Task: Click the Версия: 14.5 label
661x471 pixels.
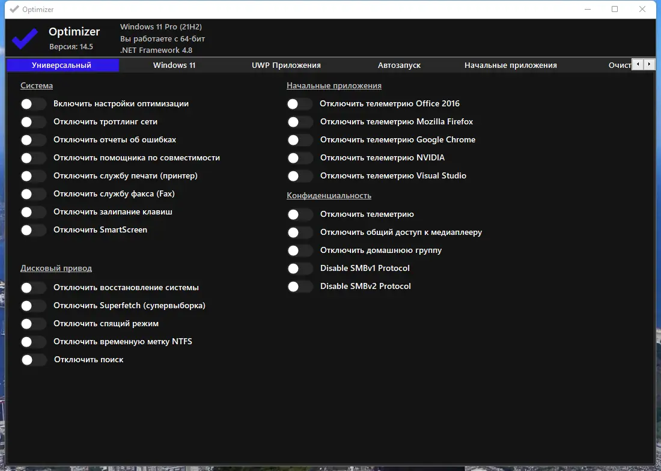Action: pos(72,47)
